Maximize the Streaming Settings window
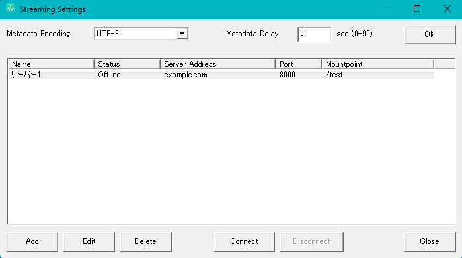 [x=417, y=9]
